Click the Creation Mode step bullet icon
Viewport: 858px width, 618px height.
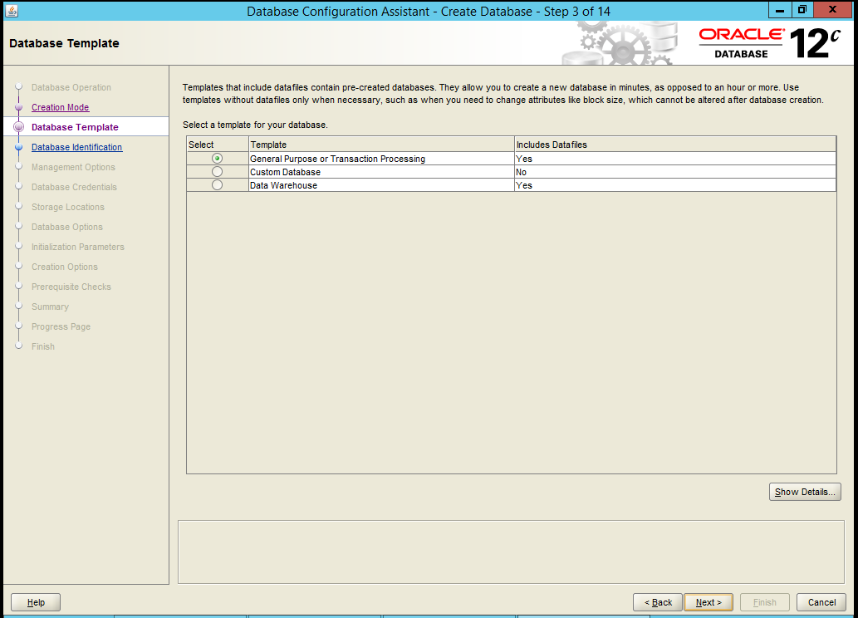pyautogui.click(x=18, y=107)
